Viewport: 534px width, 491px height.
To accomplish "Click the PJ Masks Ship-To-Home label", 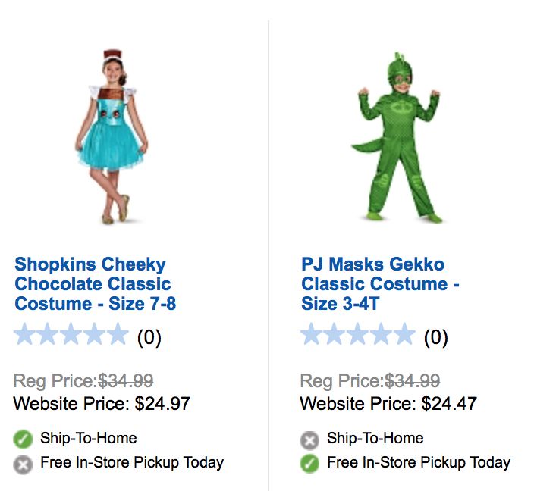I will pos(375,438).
